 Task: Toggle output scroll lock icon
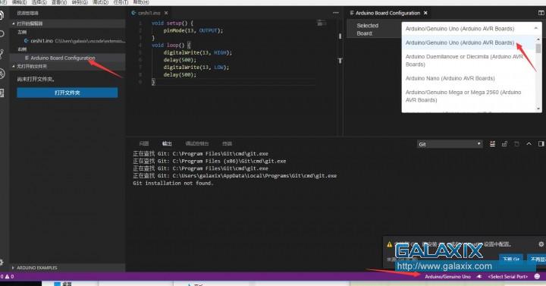coord(504,144)
